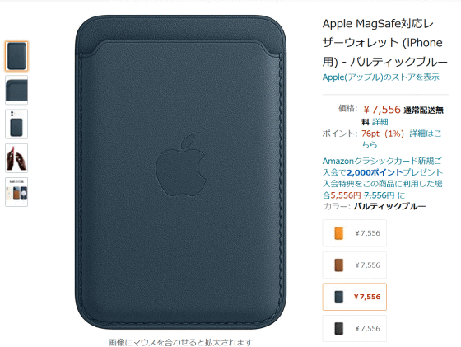The image size is (461, 347).
Task: Select the Baltic Blue ¥7,556 color option
Action: (355, 297)
